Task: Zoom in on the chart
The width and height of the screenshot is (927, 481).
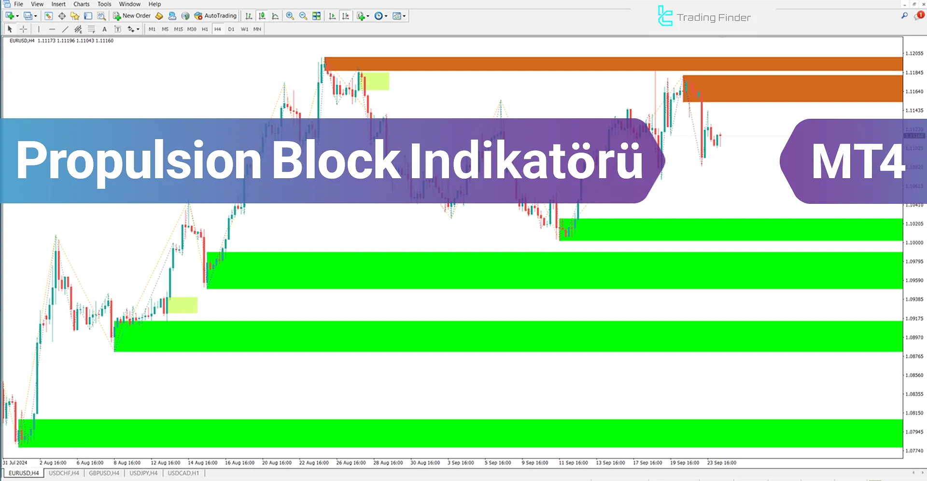Action: (x=290, y=15)
